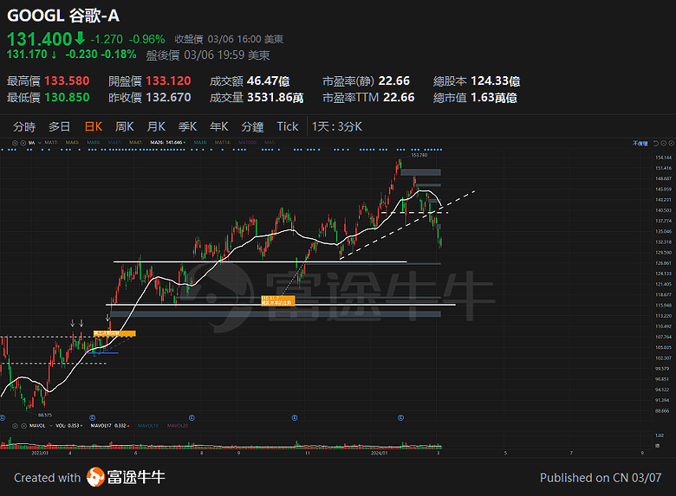Click the after-hours price 131.170
The height and width of the screenshot is (496, 676).
tap(27, 55)
